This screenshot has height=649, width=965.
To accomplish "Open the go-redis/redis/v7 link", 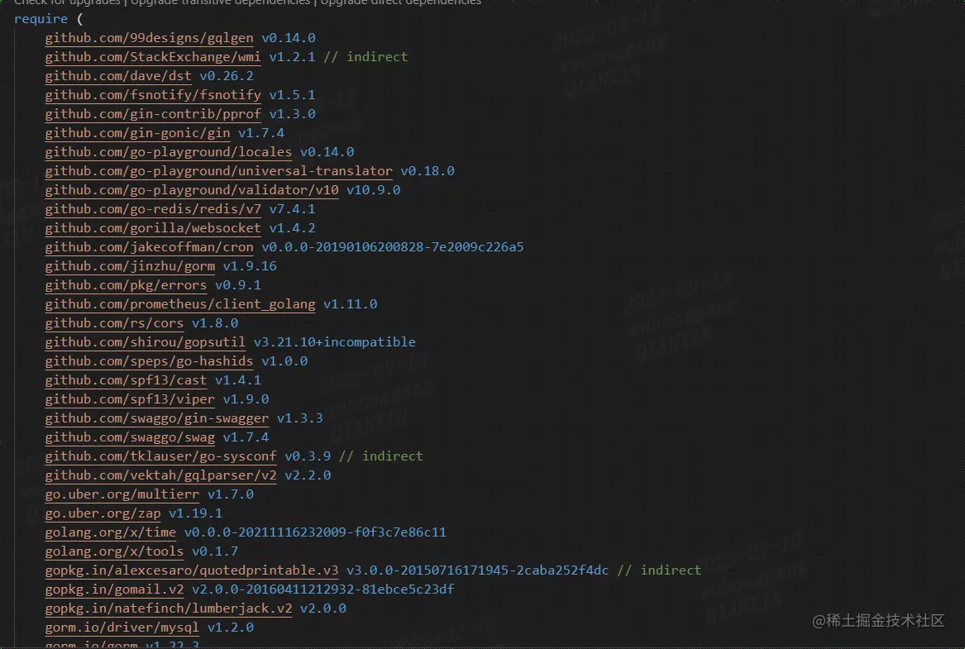I will [x=153, y=209].
